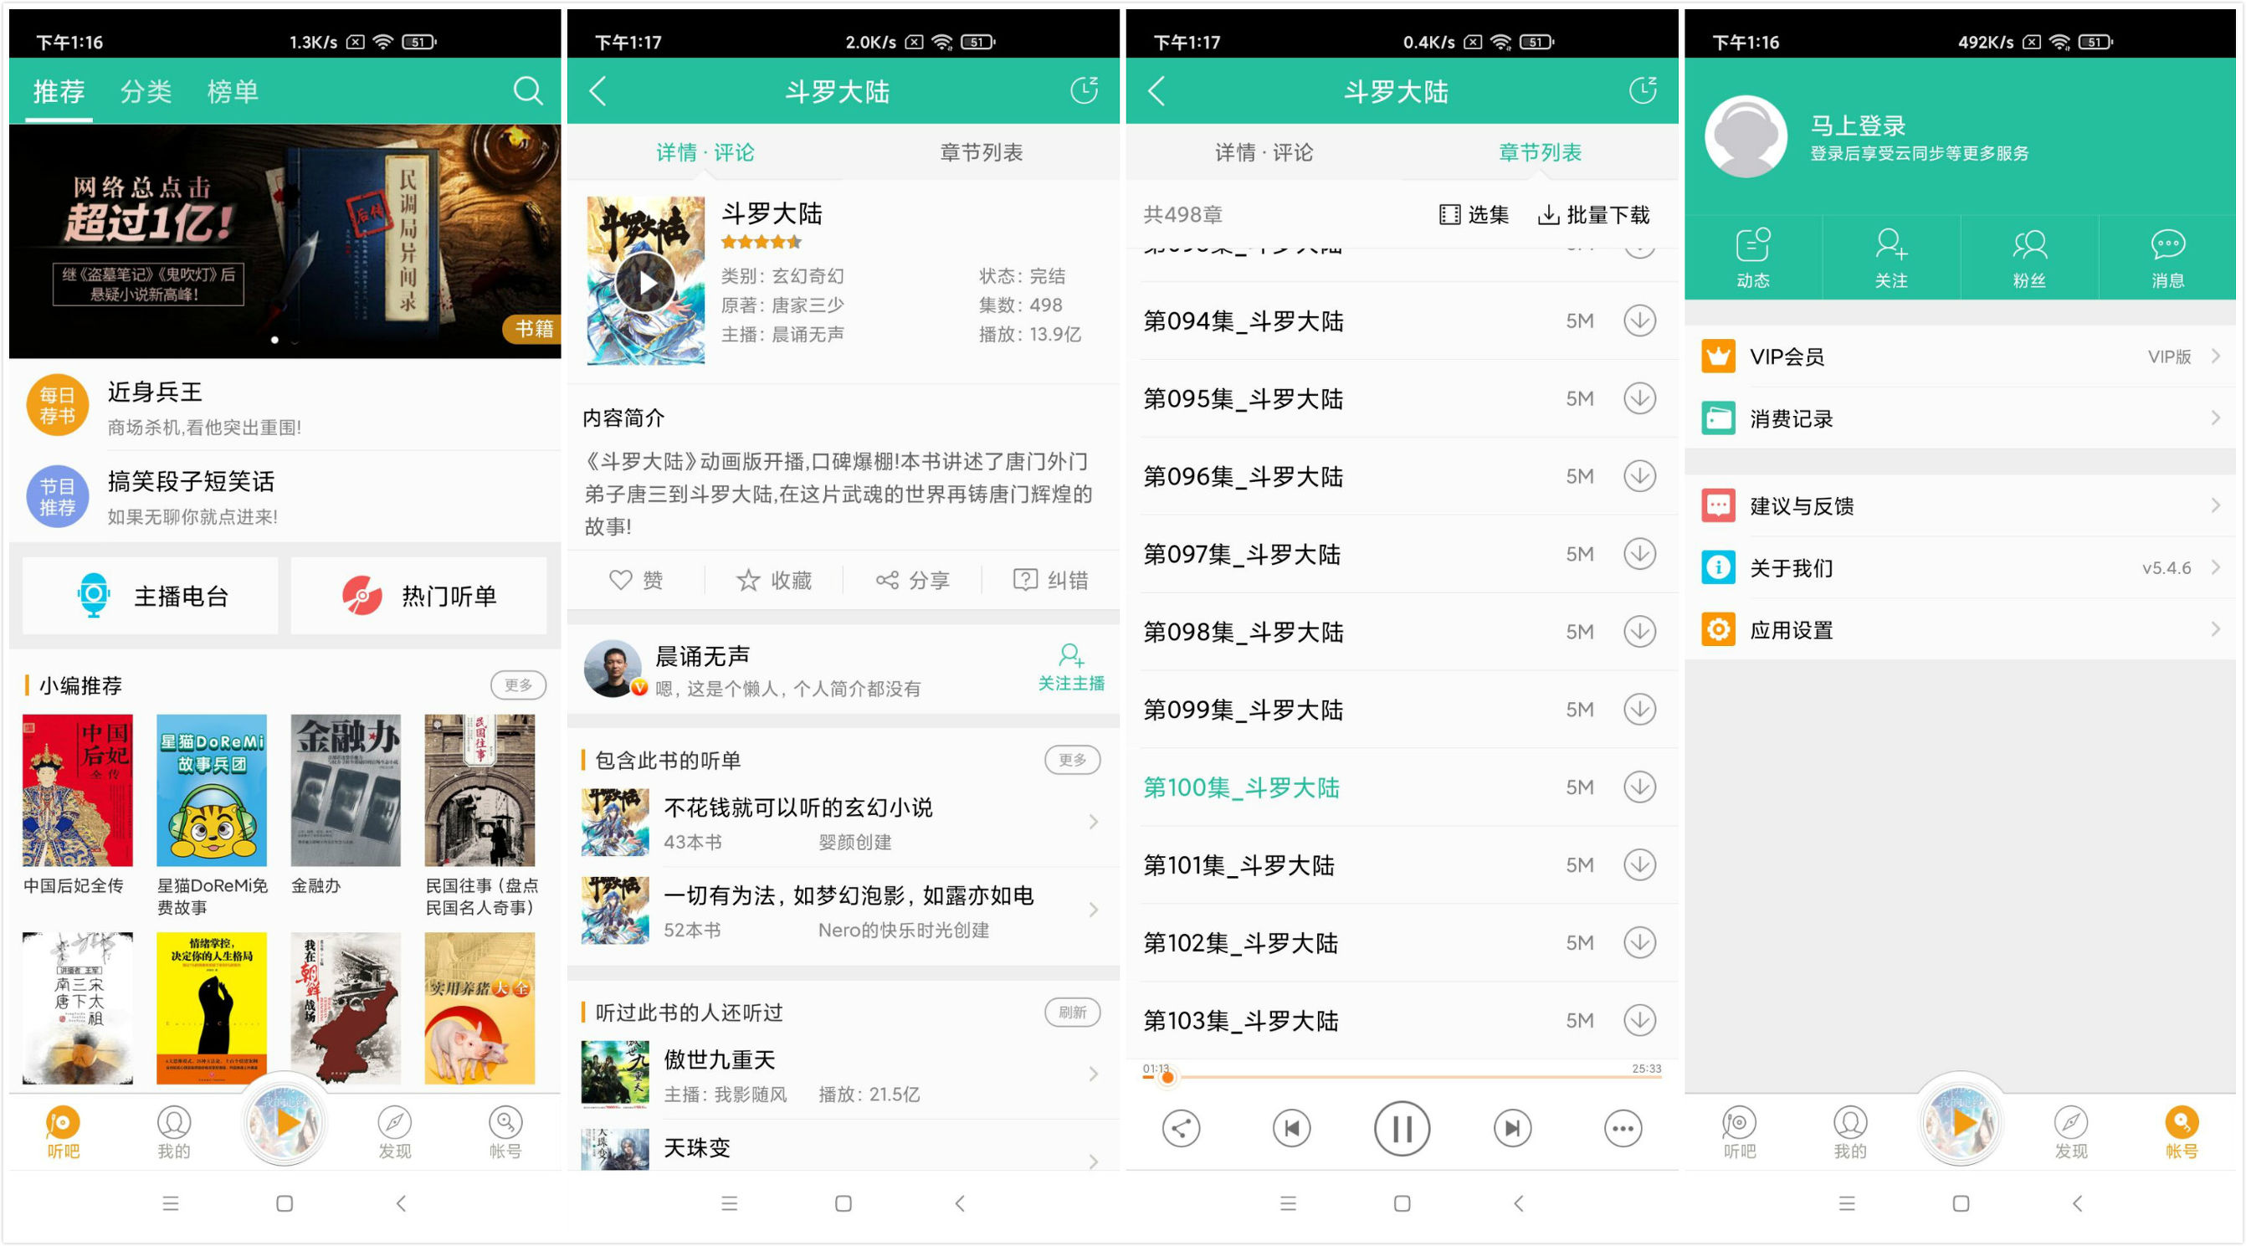The height and width of the screenshot is (1246, 2246).
Task: Report an error using 纠错
Action: [x=1051, y=580]
